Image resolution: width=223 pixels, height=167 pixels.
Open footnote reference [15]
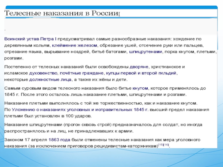tap(161, 145)
